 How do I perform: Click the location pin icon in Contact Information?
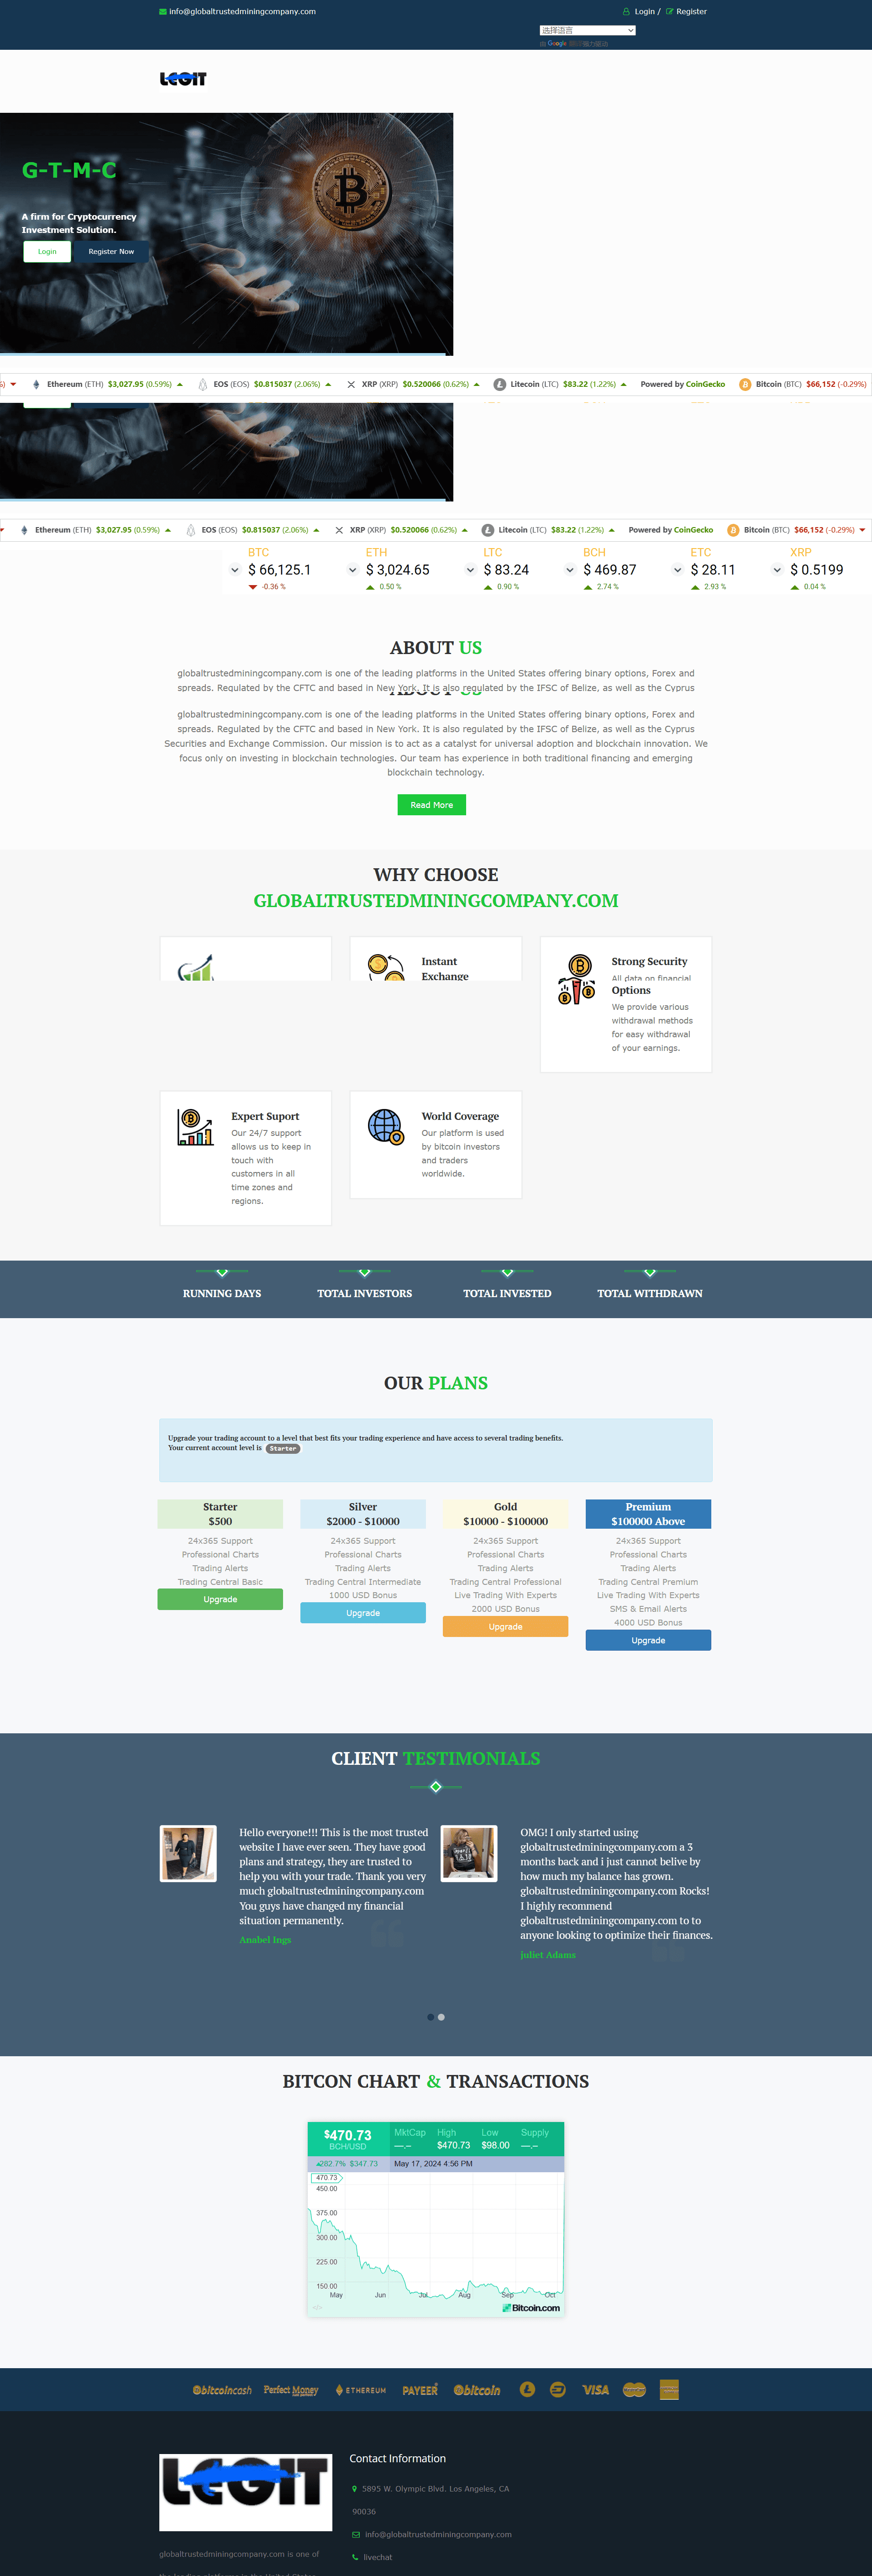click(354, 2489)
